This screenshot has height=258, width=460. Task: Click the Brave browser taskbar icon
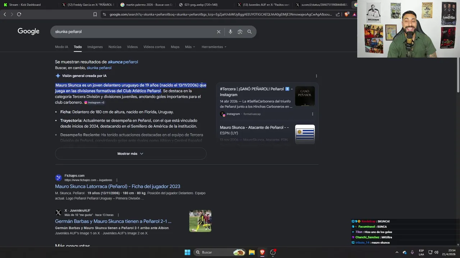tap(262, 252)
